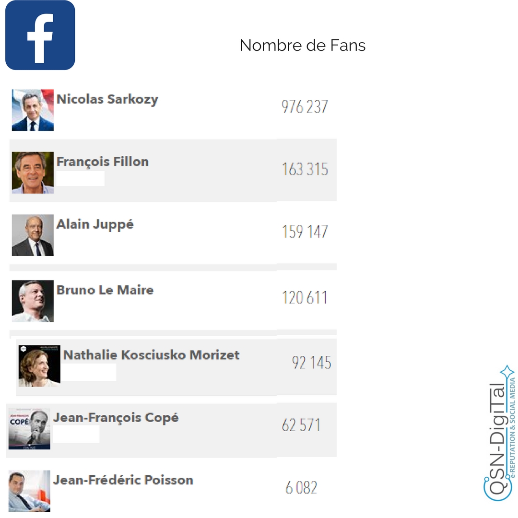
Task: Open the François Fillon name link
Action: coord(103,162)
